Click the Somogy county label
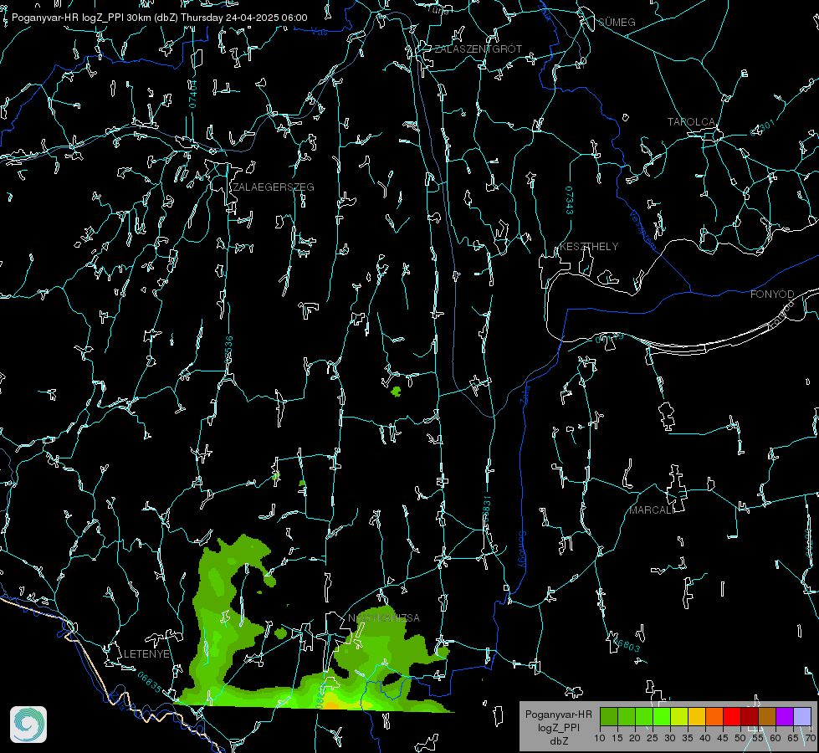This screenshot has height=753, width=819. point(522,550)
